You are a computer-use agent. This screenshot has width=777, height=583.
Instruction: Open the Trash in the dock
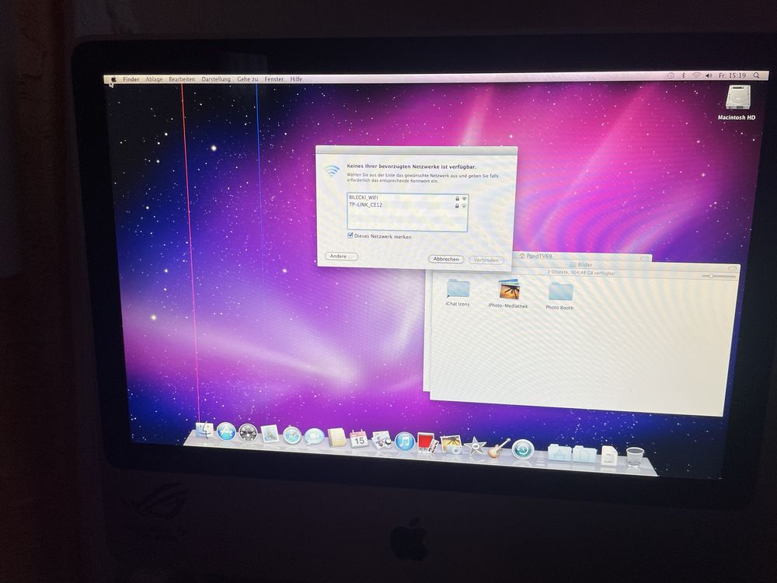pos(635,457)
